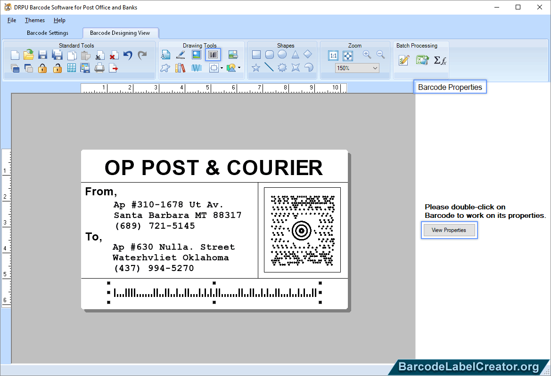Open the 150% zoom level dropdown
551x376 pixels.
(357, 68)
